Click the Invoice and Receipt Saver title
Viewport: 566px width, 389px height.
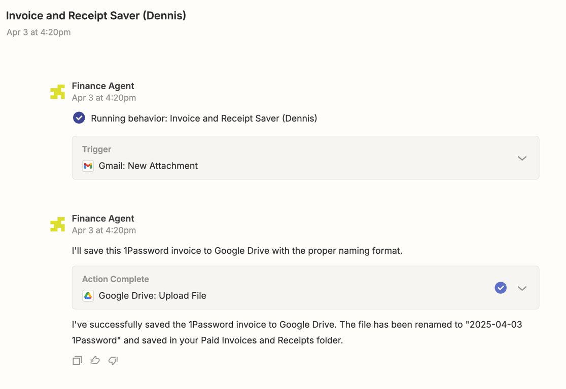96,16
